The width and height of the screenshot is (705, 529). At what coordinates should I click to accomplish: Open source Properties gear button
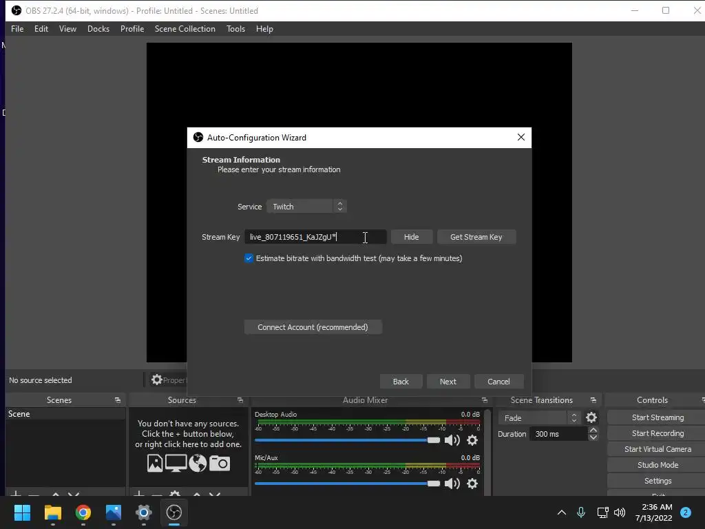click(x=169, y=380)
